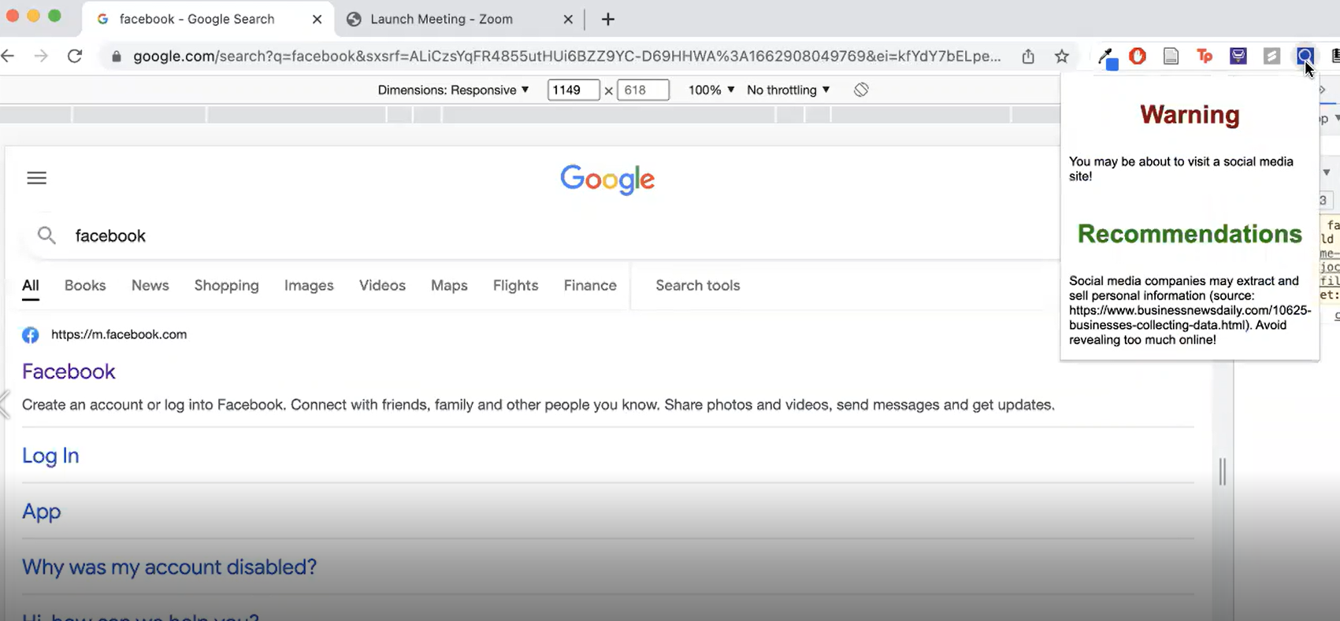Click the search magnifier icon

coord(46,235)
